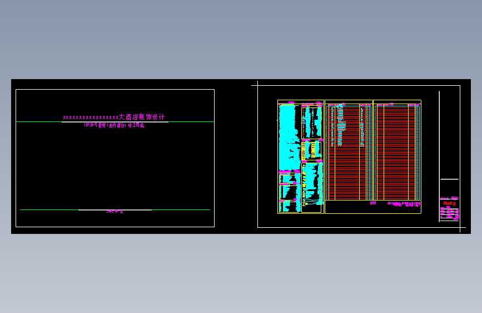Viewport: 482px width, 313px height.
Task: Select the red title block text on right sheet
Action: (x=449, y=204)
